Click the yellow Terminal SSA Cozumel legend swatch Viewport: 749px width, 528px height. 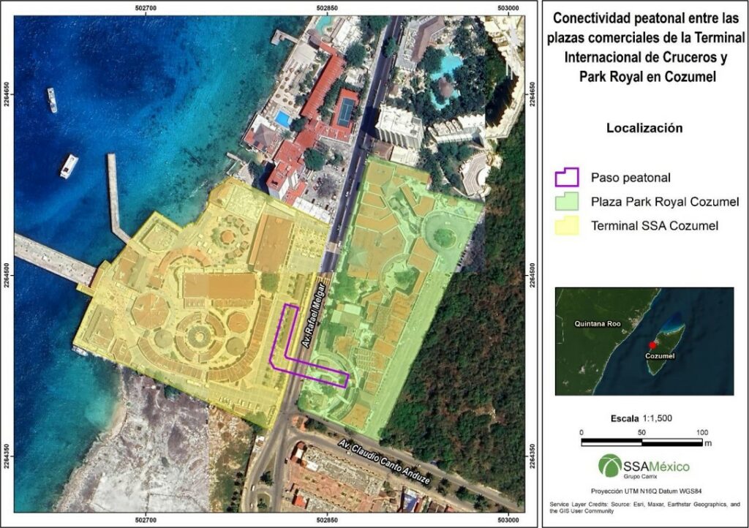[567, 226]
